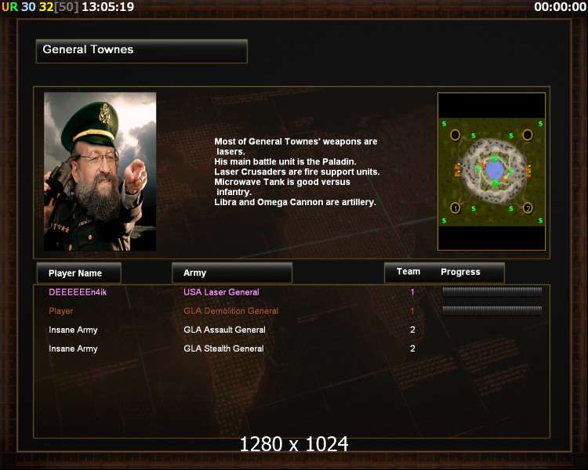Click the dollar supply icon in minimap's bottom-right corner
The width and height of the screenshot is (588, 470).
[x=540, y=220]
